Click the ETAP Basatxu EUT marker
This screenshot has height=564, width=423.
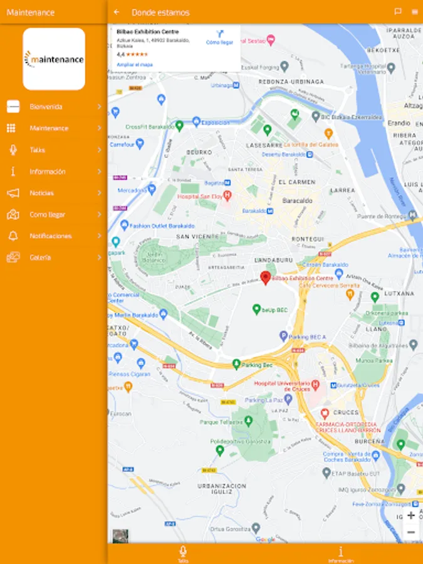(326, 473)
